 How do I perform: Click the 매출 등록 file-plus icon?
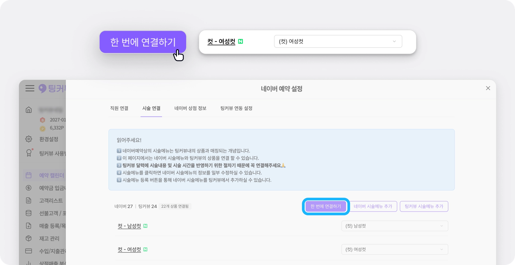pos(29,226)
